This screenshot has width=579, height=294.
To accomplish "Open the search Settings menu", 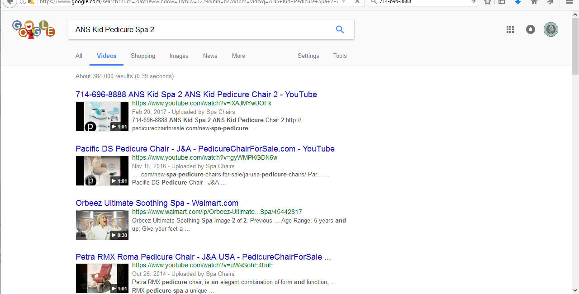I will point(308,56).
